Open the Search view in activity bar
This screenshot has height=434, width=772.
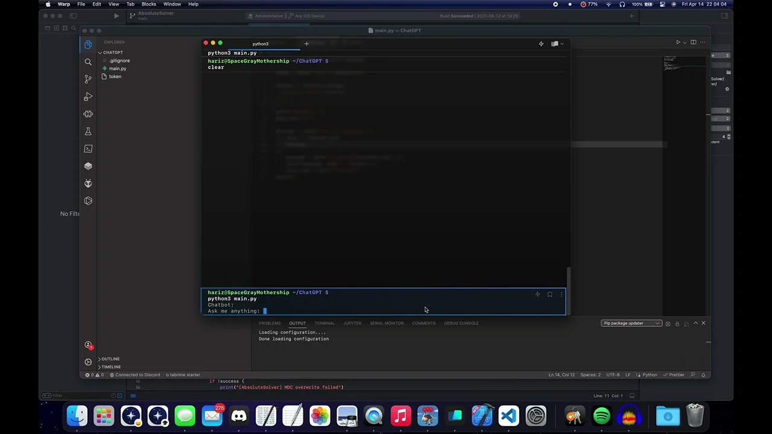(88, 62)
